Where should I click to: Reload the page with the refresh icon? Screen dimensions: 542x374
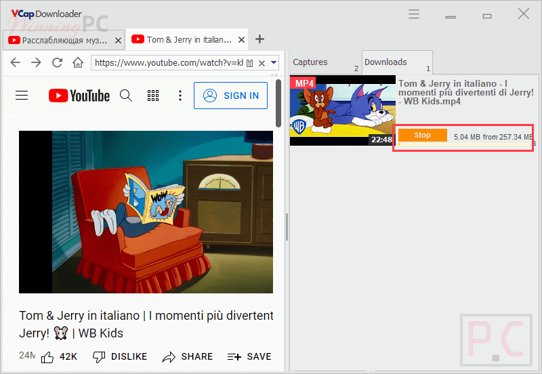point(57,63)
